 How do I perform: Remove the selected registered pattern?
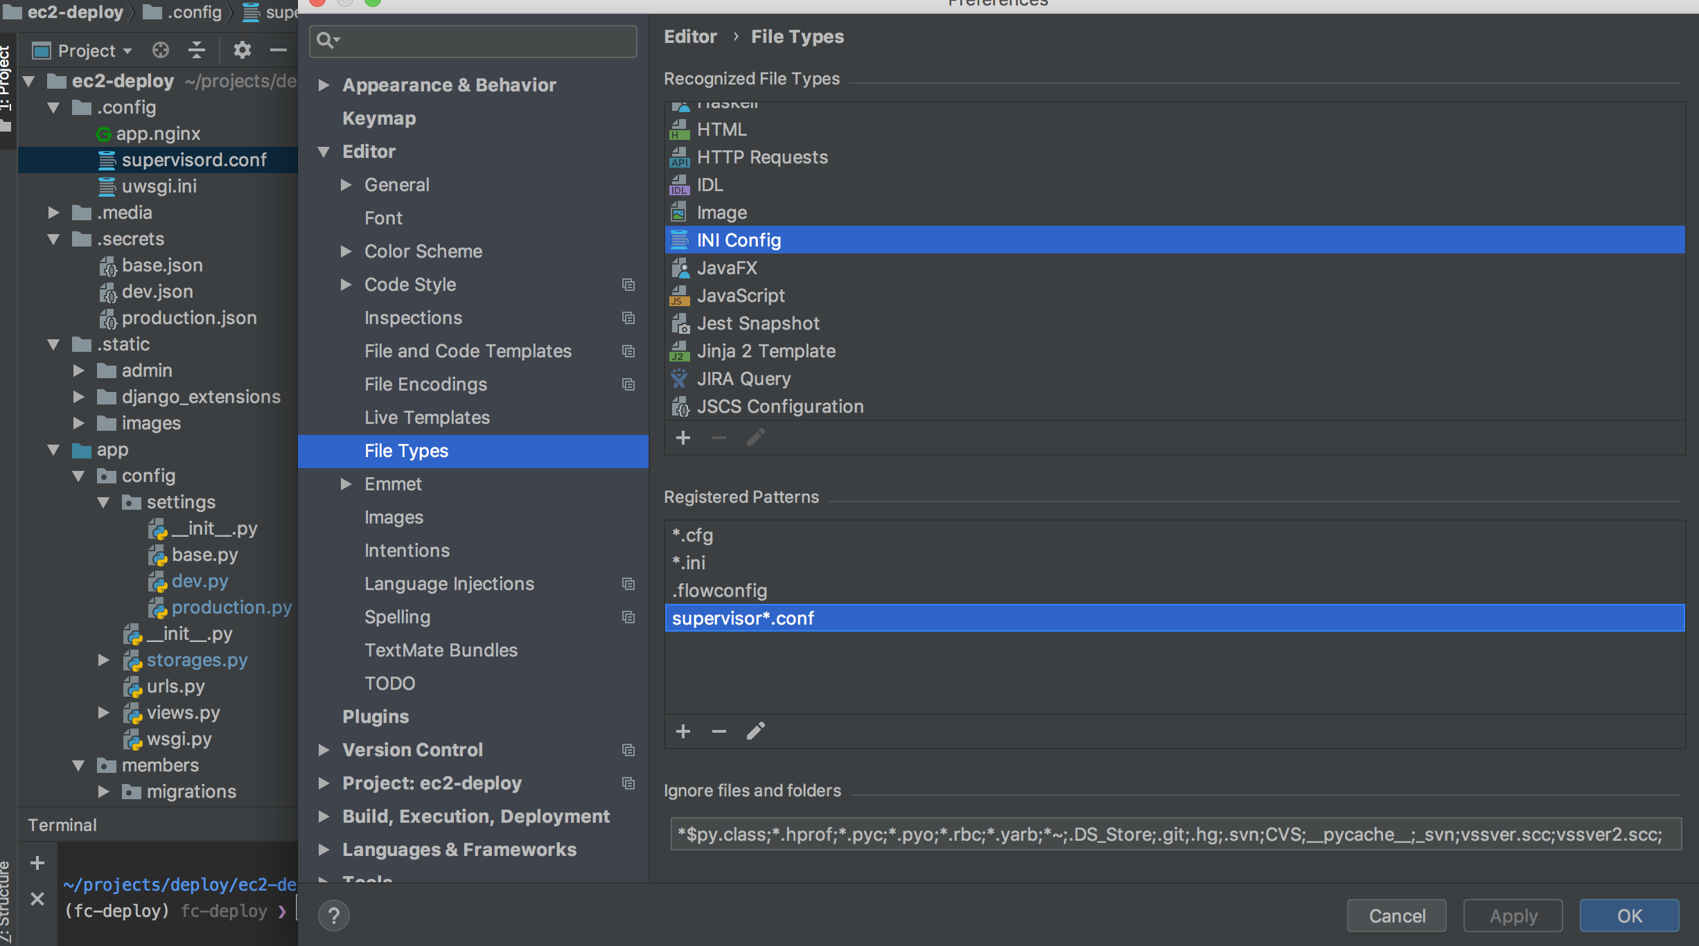coord(719,731)
